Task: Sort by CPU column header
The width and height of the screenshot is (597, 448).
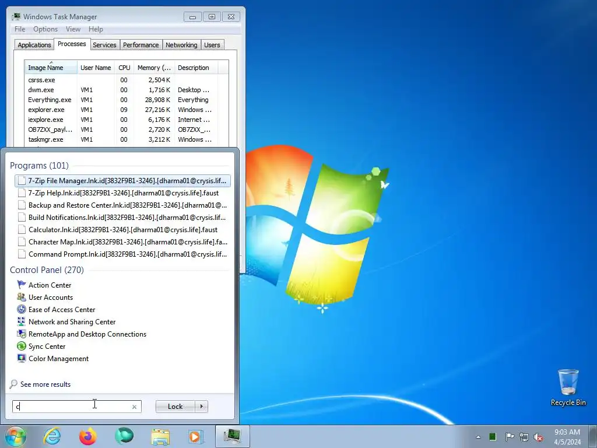Action: (125, 68)
